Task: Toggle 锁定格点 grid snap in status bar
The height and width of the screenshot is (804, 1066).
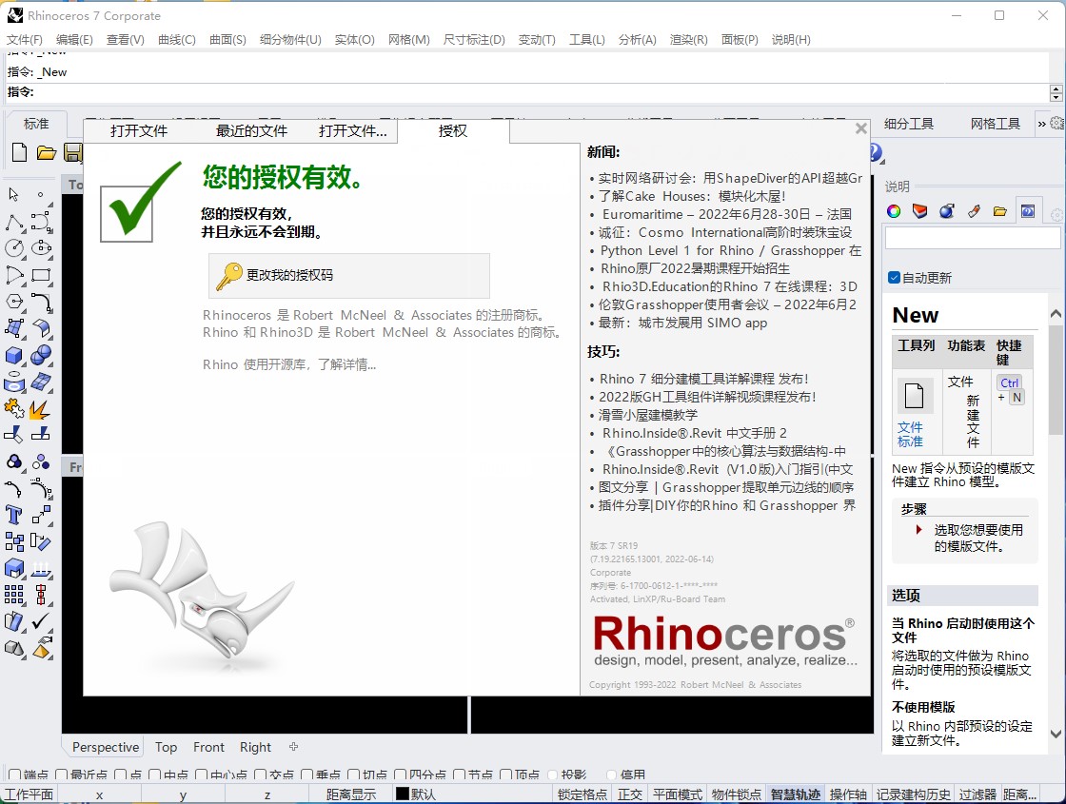Action: click(x=582, y=794)
